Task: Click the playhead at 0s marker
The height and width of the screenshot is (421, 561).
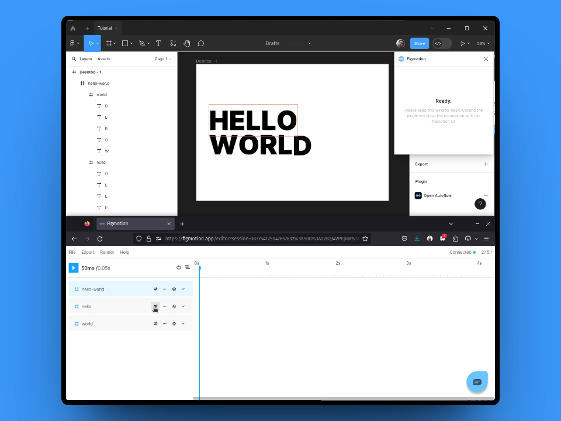Action: (x=200, y=268)
